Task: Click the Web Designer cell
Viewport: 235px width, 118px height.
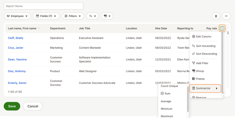Action: tap(88, 71)
